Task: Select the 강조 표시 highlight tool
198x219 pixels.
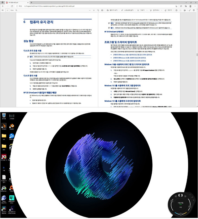Action: point(154,10)
